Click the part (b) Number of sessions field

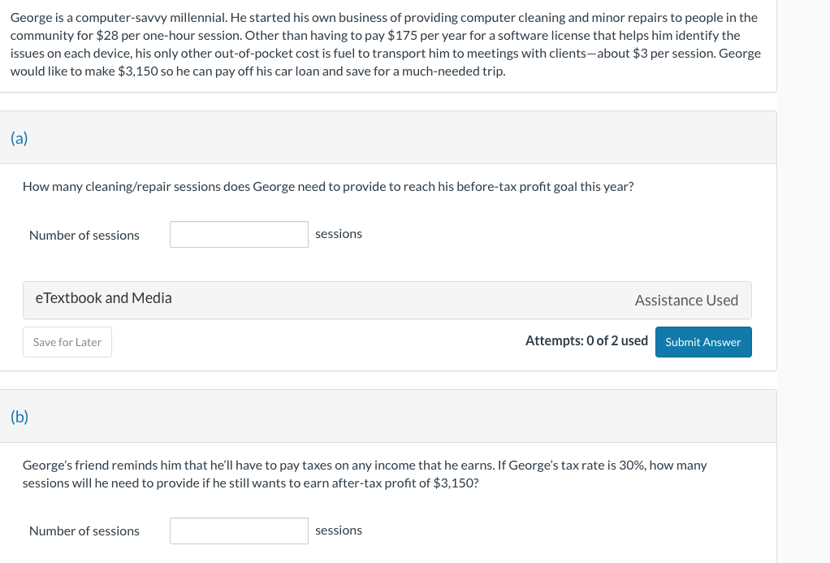point(239,531)
